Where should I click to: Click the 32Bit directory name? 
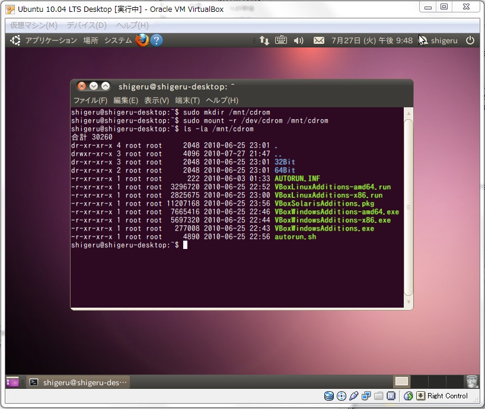point(285,162)
